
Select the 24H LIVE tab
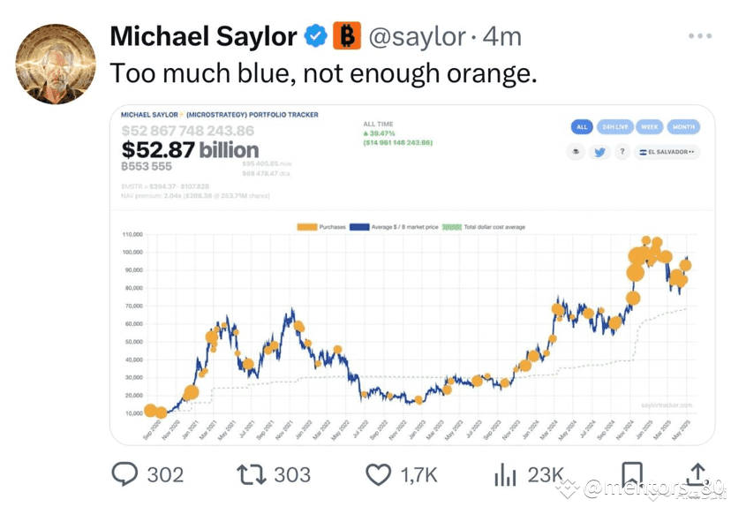click(615, 127)
